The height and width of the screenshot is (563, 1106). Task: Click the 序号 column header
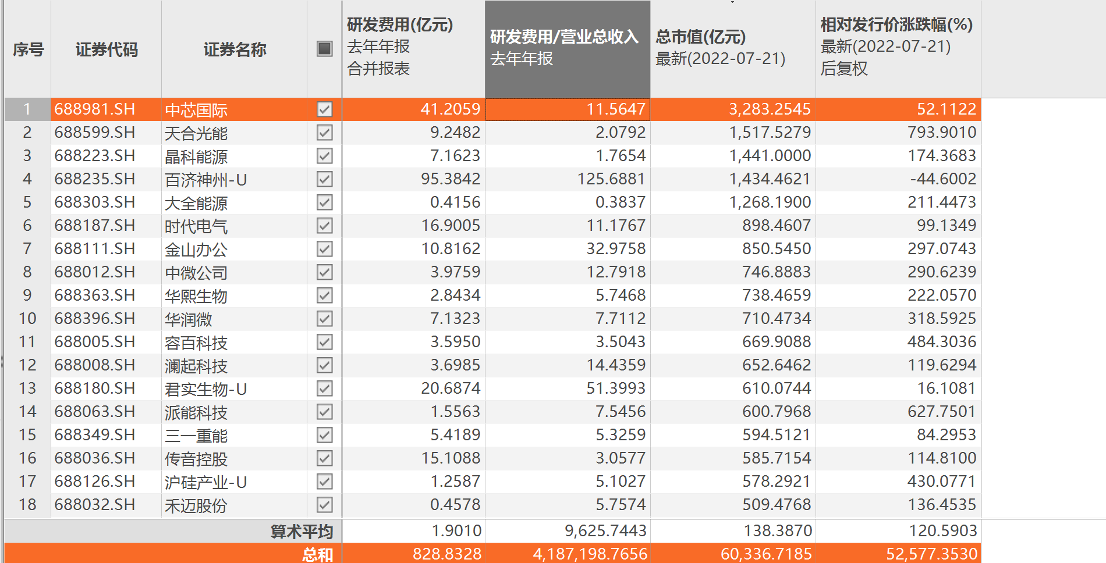(28, 49)
